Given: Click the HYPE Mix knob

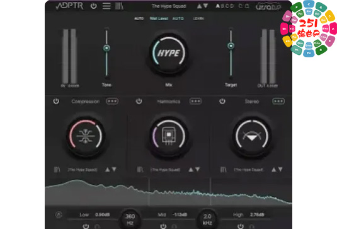Looking at the screenshot, I should pyautogui.click(x=169, y=53).
